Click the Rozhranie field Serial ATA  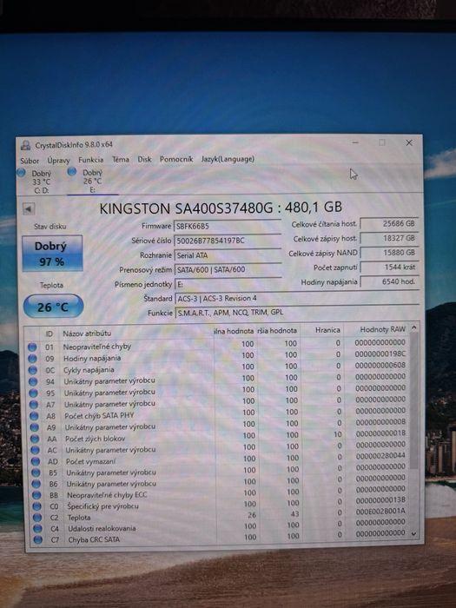pyautogui.click(x=228, y=255)
